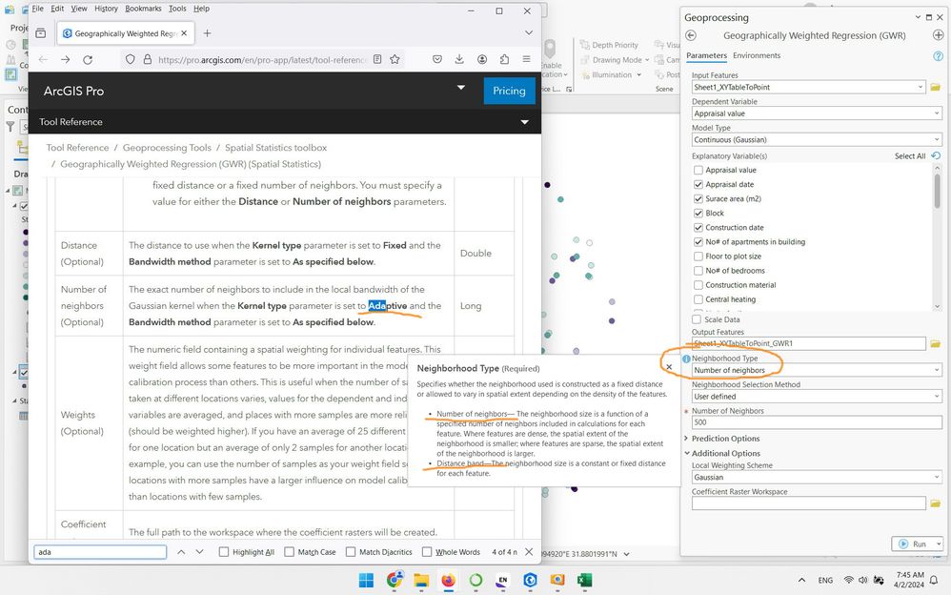The height and width of the screenshot is (595, 951).
Task: Open Firefox extensions puzzle icon
Action: click(x=504, y=59)
